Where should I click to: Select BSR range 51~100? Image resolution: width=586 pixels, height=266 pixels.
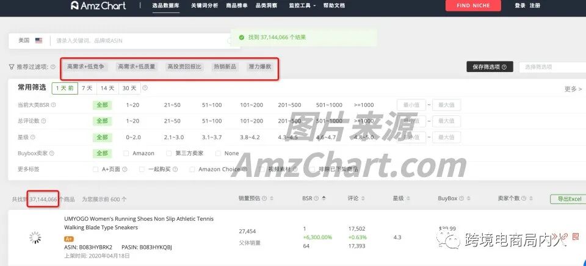pos(212,105)
